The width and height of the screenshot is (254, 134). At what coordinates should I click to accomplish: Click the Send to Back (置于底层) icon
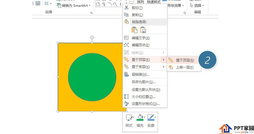coord(126,67)
